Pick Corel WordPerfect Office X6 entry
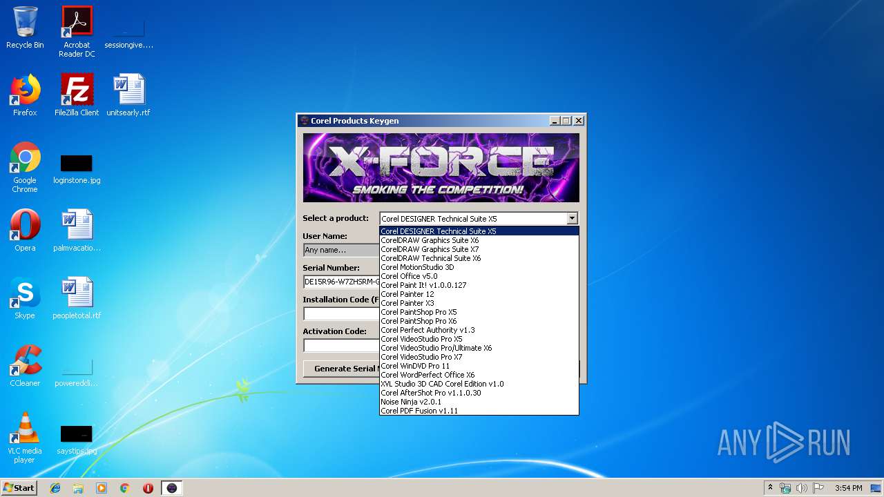The image size is (884, 497). pyautogui.click(x=479, y=375)
